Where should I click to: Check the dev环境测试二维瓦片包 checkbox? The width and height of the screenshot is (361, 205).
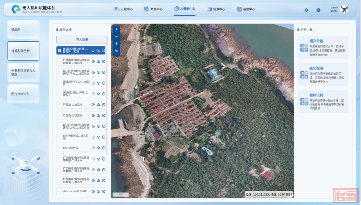click(x=60, y=137)
